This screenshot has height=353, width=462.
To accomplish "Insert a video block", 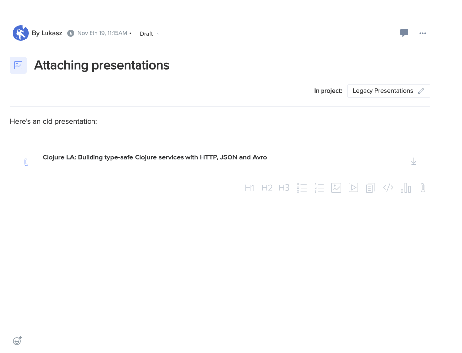I will coord(353,188).
